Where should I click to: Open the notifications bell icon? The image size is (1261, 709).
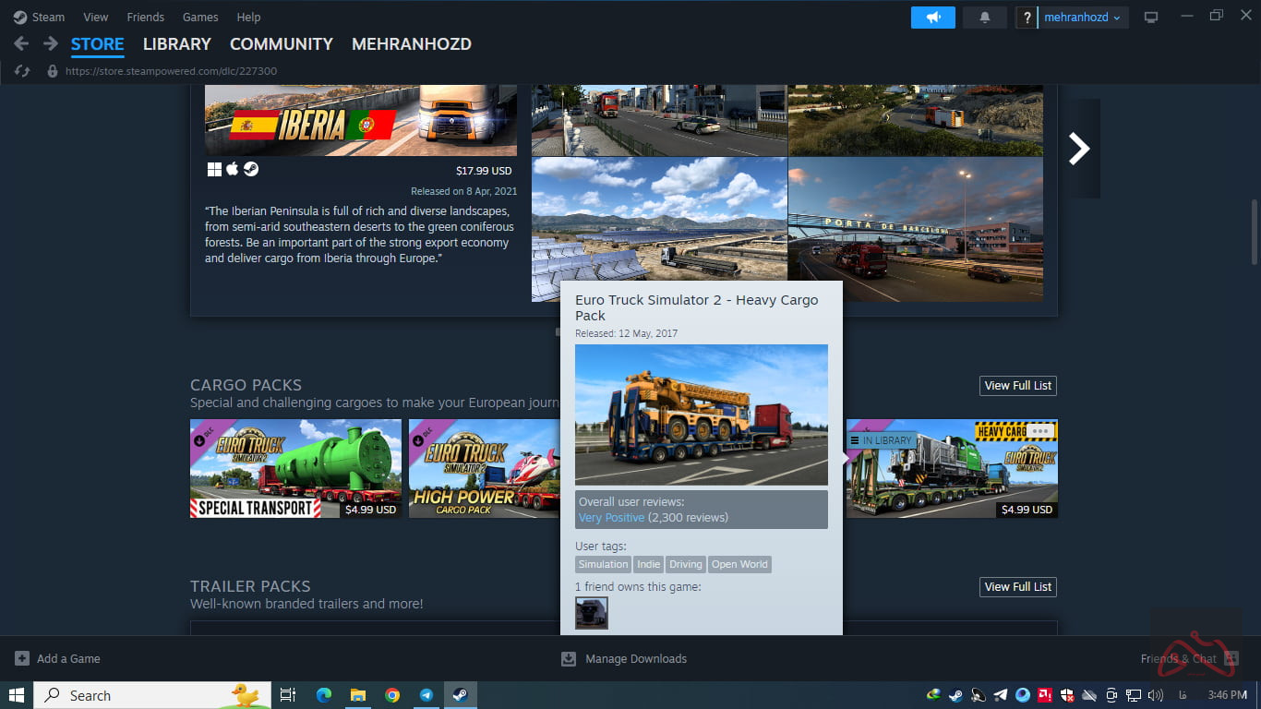[x=984, y=17]
